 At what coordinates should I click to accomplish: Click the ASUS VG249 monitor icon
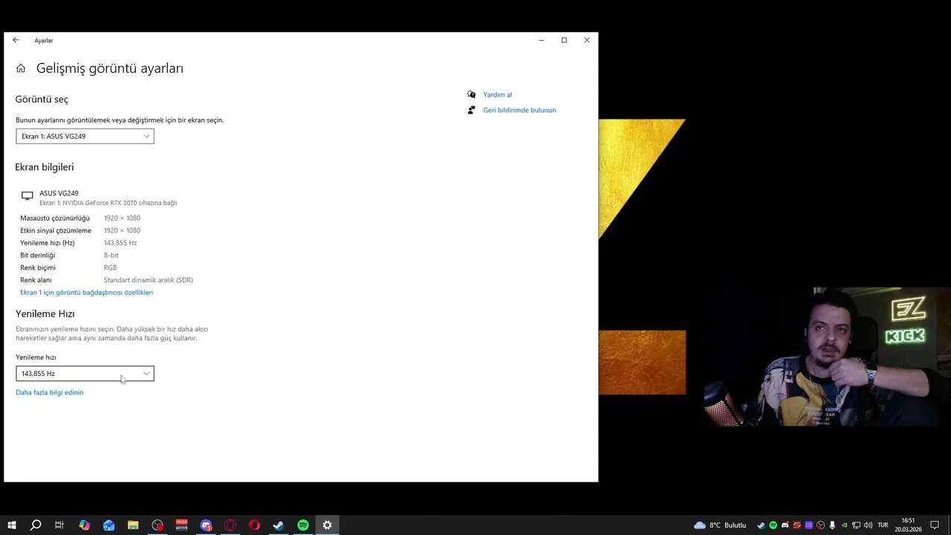pyautogui.click(x=27, y=196)
